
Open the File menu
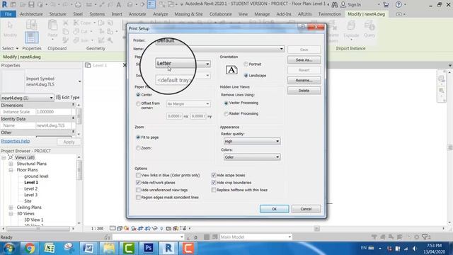point(8,14)
